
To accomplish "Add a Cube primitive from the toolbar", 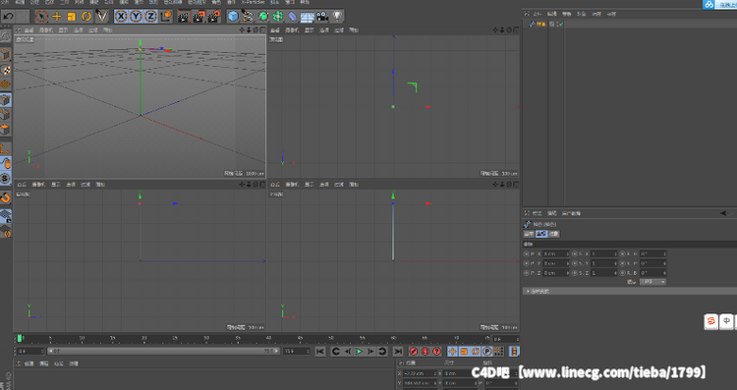I will [233, 17].
